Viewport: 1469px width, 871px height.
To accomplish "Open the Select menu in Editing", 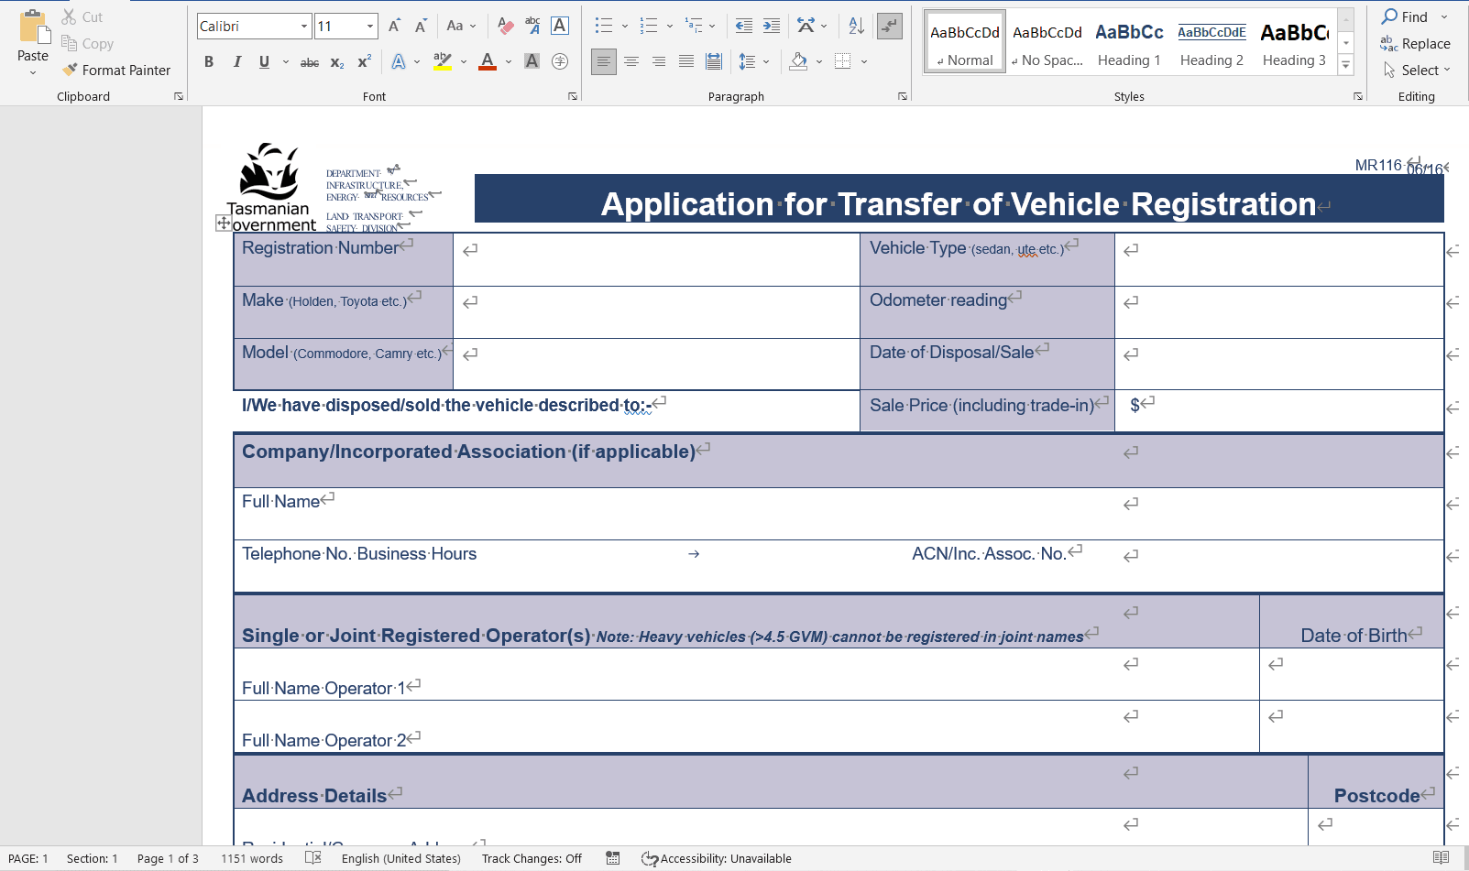I will (x=1417, y=70).
